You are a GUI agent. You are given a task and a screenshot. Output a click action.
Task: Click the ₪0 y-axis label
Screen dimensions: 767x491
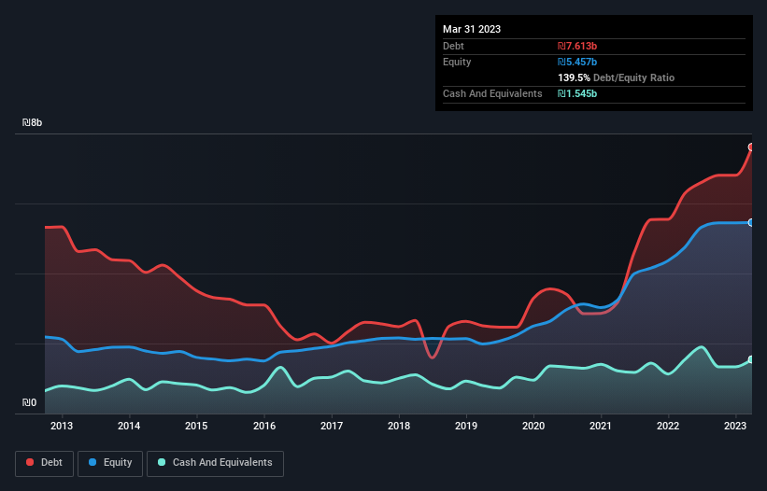(30, 403)
